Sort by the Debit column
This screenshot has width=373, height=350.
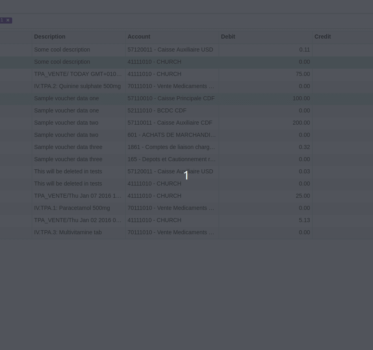[228, 37]
